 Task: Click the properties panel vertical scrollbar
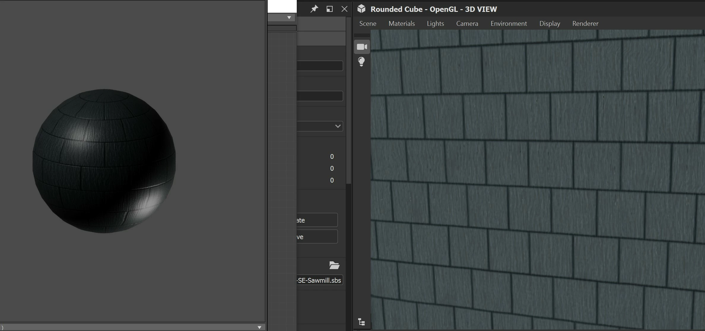(x=349, y=101)
